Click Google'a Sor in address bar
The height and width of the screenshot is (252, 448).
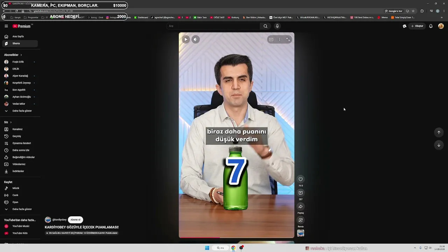tap(394, 11)
